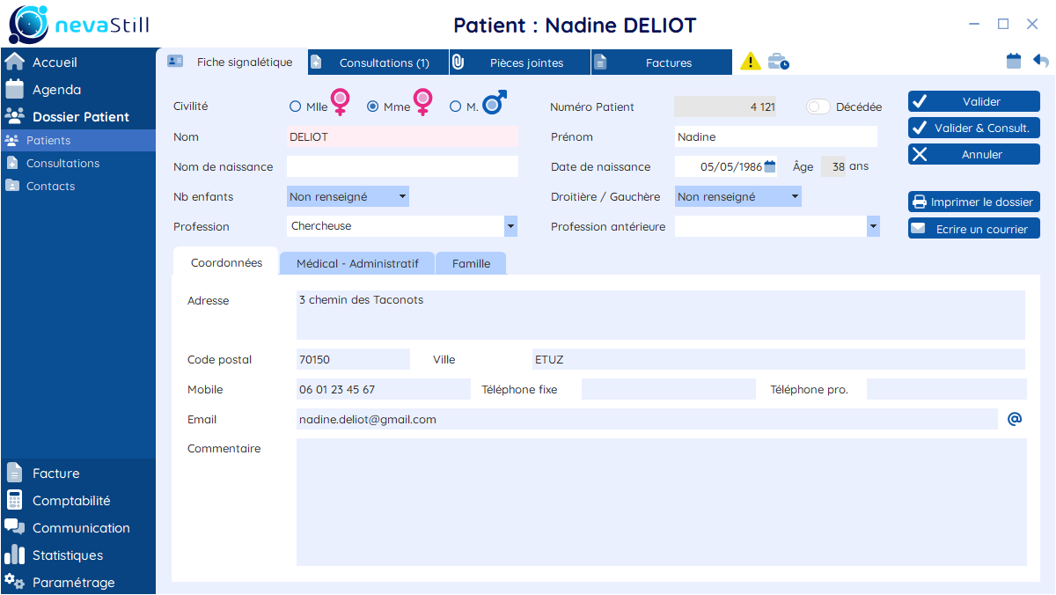Select the Mlle civility radio button
The height and width of the screenshot is (595, 1056).
click(x=296, y=107)
